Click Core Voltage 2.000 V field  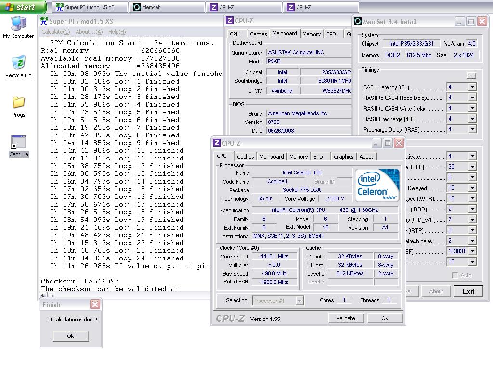click(x=335, y=198)
